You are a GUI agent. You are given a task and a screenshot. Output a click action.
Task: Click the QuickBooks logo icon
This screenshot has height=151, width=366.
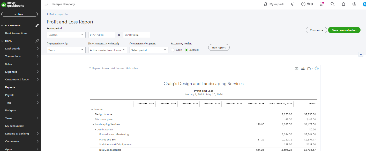pyautogui.click(x=4, y=4)
